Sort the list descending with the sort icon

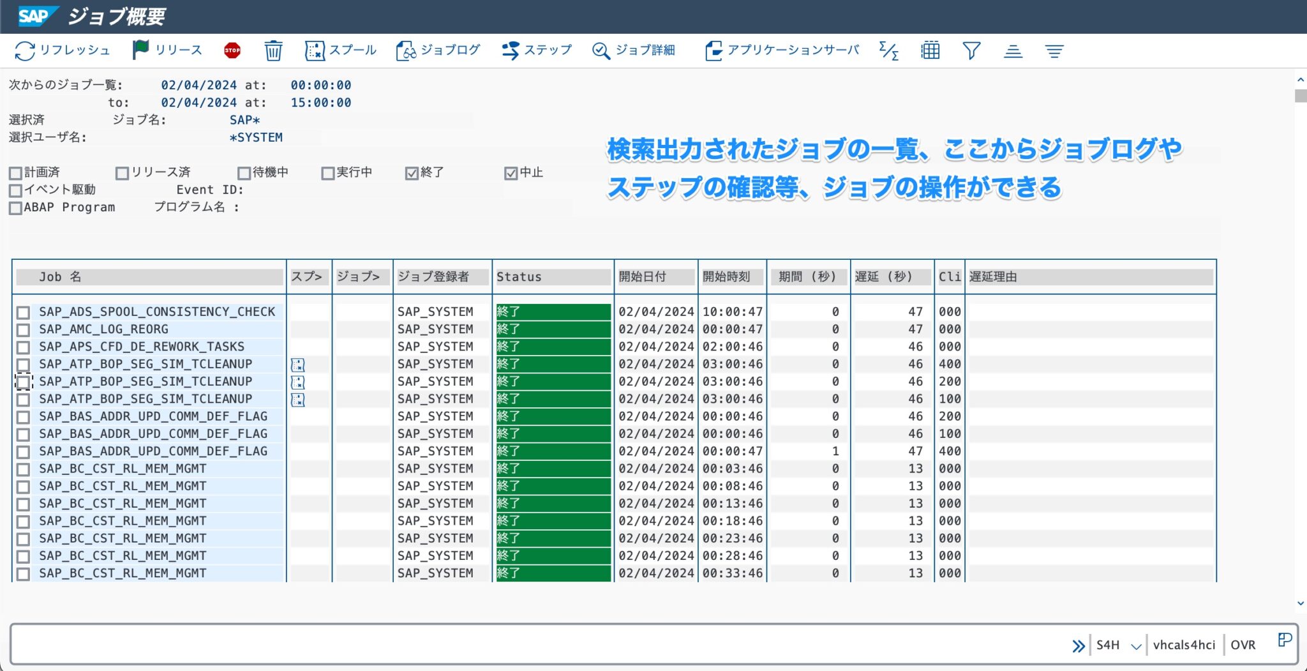(1054, 50)
